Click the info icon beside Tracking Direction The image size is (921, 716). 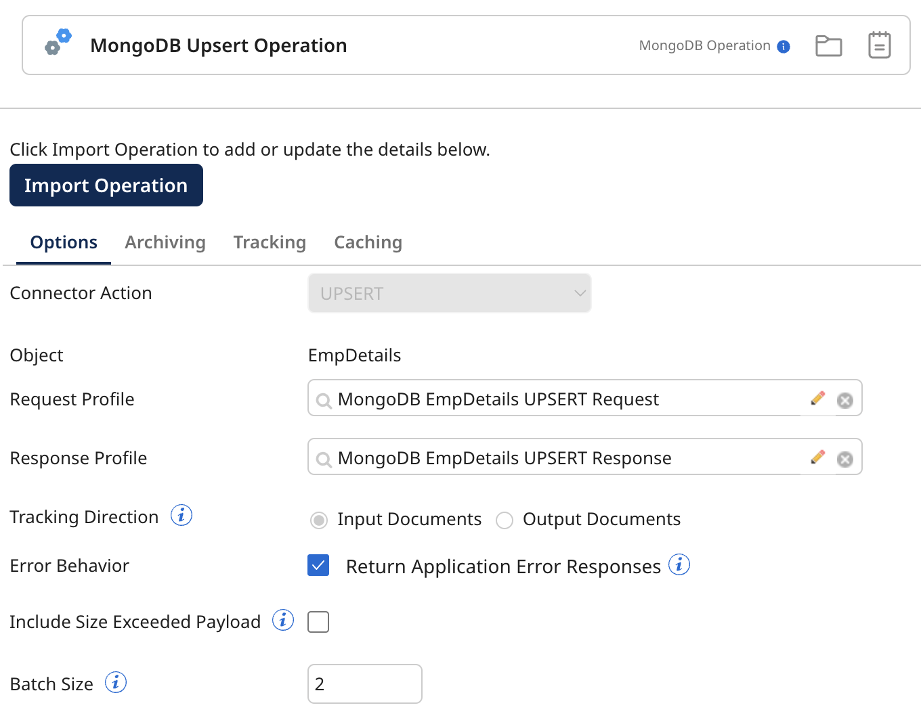tap(181, 515)
